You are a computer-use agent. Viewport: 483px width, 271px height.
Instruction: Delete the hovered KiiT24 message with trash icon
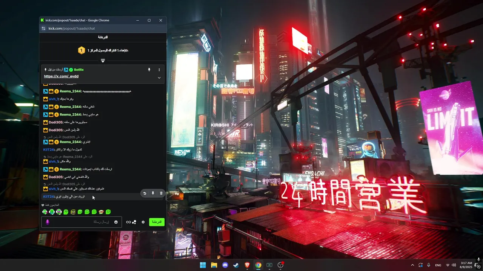161,193
